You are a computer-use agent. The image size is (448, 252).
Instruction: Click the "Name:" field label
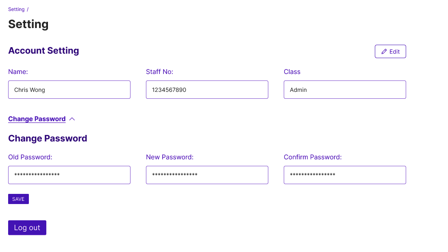[x=18, y=72]
